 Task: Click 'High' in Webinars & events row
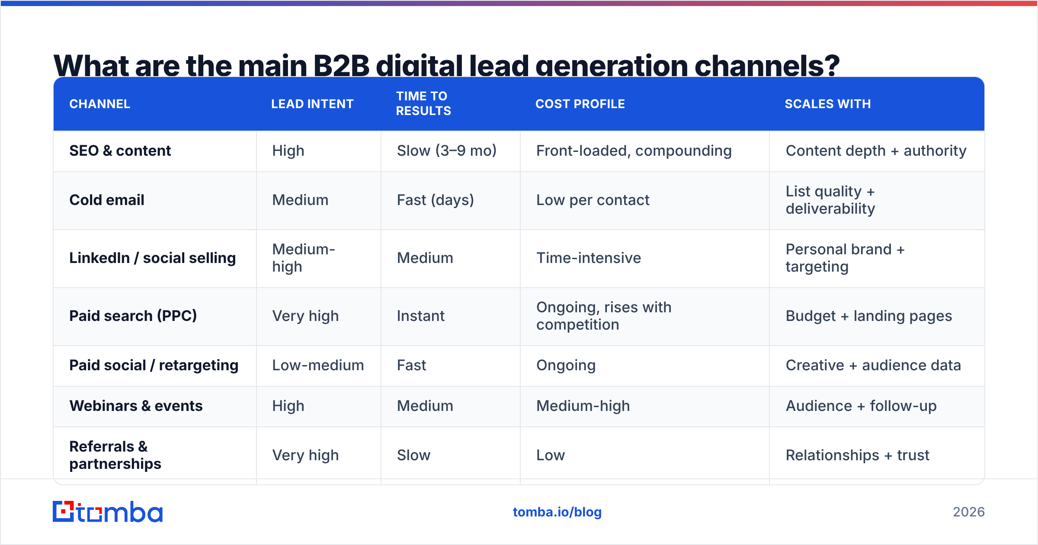[x=288, y=406]
